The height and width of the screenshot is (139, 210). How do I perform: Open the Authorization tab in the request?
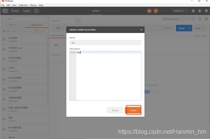tap(58, 35)
